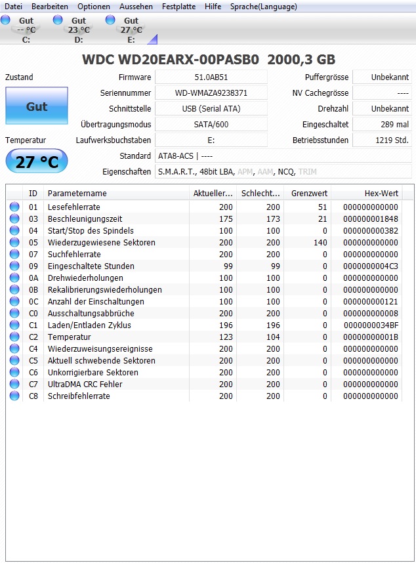Open the Aussehen menu
This screenshot has width=416, height=563.
click(136, 7)
